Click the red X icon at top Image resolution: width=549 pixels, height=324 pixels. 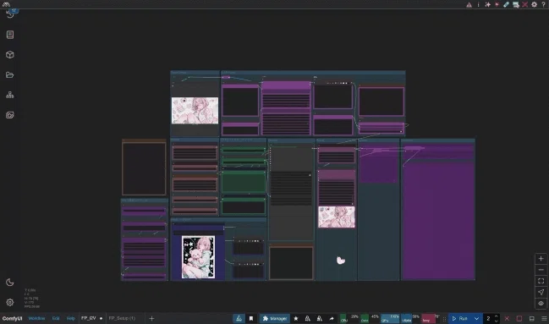pyautogui.click(x=524, y=4)
